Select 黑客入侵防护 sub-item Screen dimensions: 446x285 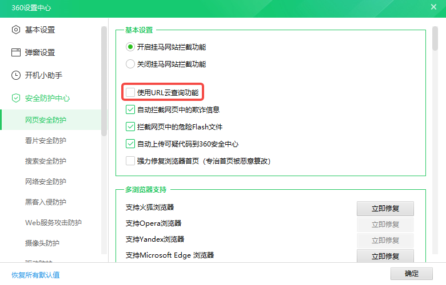click(x=46, y=202)
